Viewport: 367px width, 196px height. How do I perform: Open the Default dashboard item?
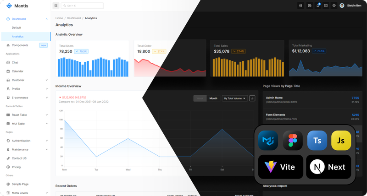pos(17,27)
